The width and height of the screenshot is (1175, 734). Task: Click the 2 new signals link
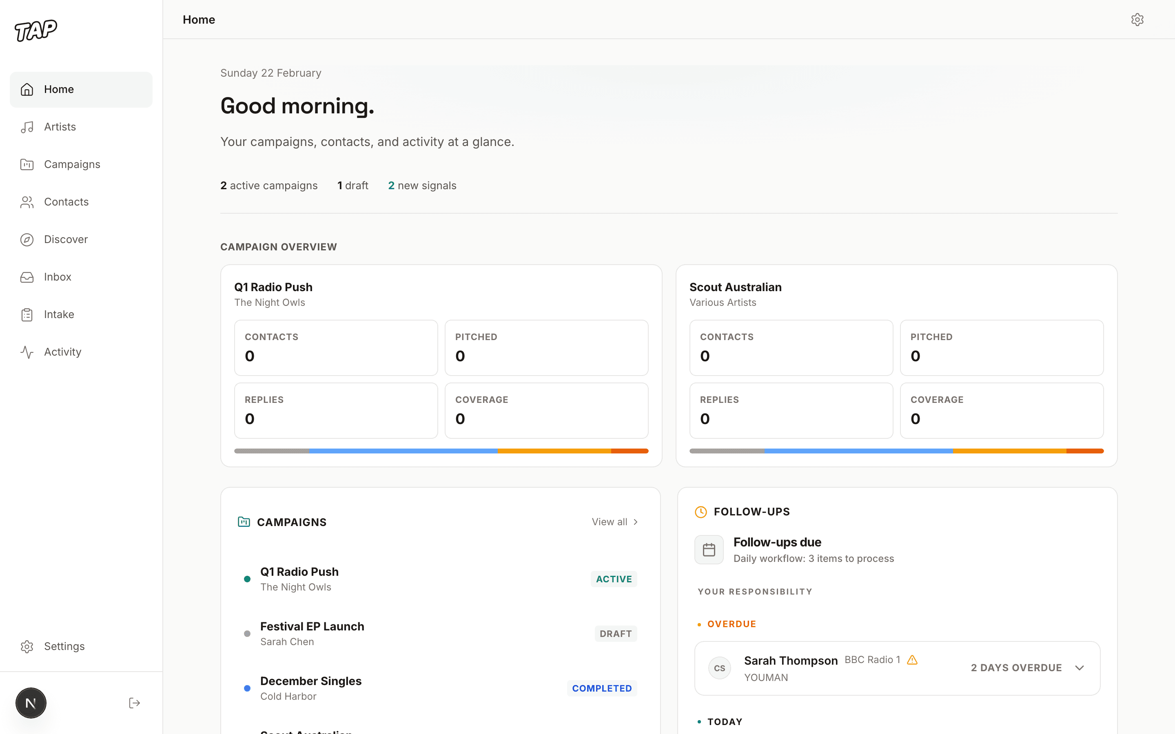click(x=422, y=185)
